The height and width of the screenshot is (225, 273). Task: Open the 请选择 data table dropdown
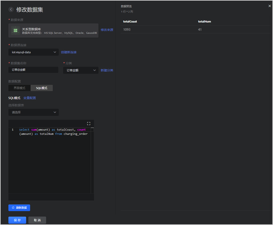point(33,112)
